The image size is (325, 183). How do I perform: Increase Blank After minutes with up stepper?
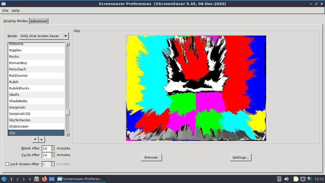53,147
